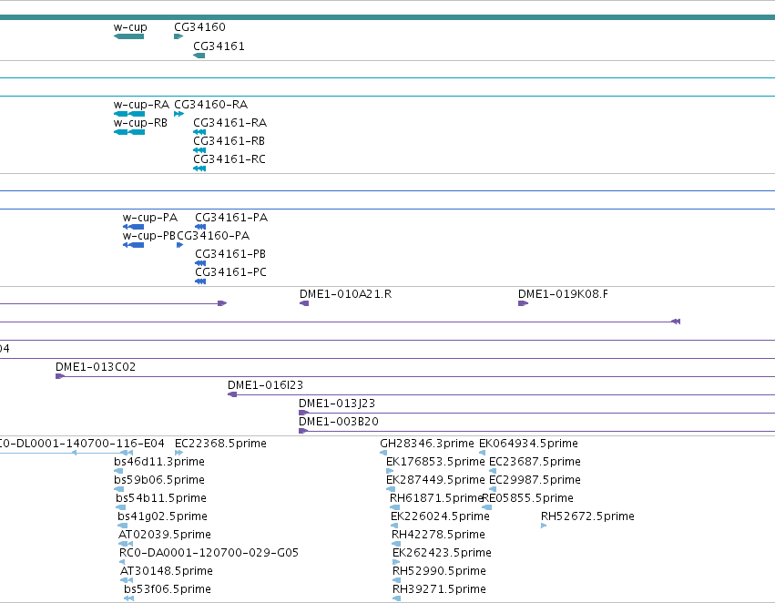Click the DME1-013C02 clone label
775x603 pixels.
pyautogui.click(x=96, y=367)
